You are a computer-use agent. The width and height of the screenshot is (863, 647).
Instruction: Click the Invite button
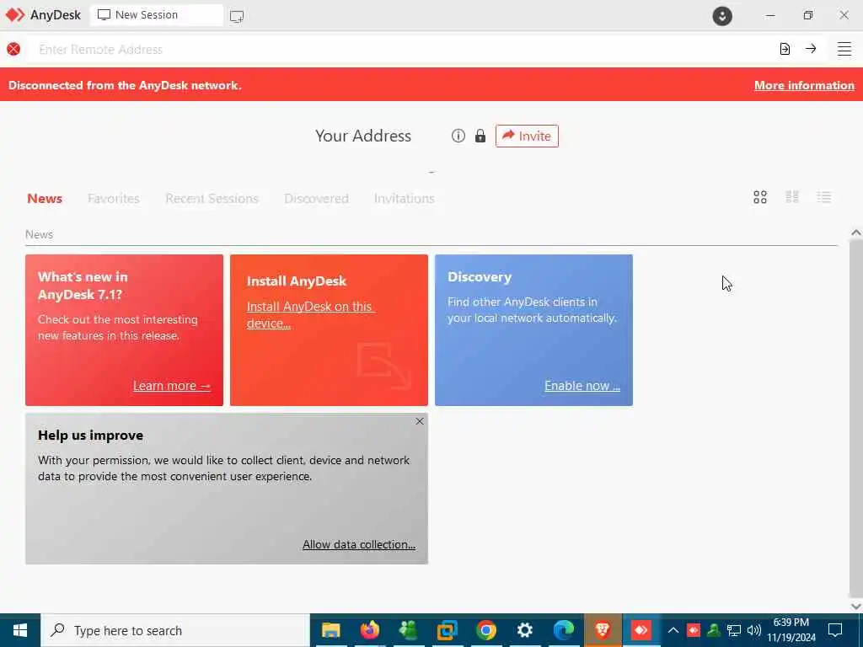[x=527, y=136]
